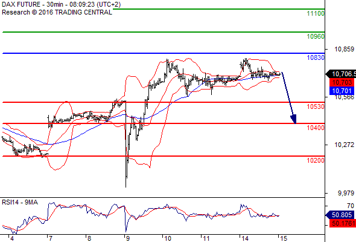This screenshot has width=356, height=242.
Task: Click the 10,859 price axis value
Action: click(344, 49)
